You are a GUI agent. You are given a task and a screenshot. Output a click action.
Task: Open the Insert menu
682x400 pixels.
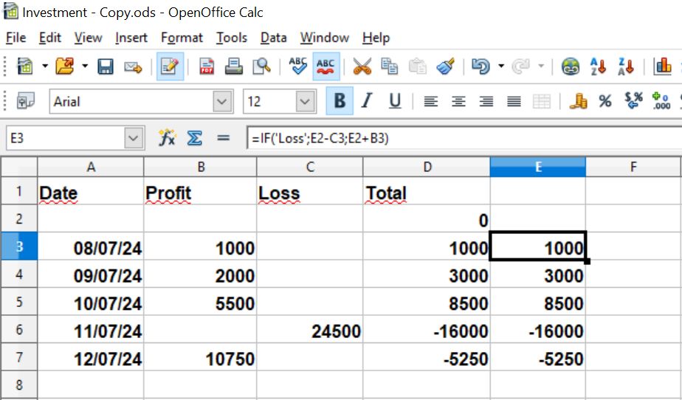pos(131,38)
